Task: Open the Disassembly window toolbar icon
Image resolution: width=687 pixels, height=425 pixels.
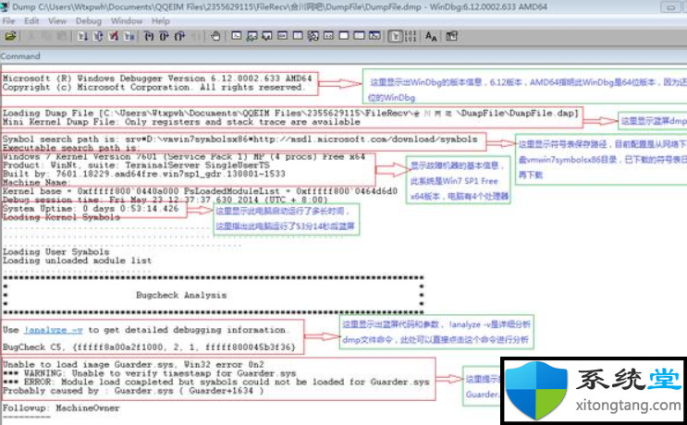Action: pyautogui.click(x=328, y=36)
